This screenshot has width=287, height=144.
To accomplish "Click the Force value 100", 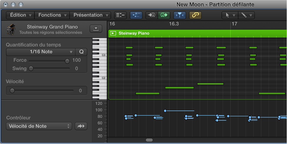I will point(76,60).
